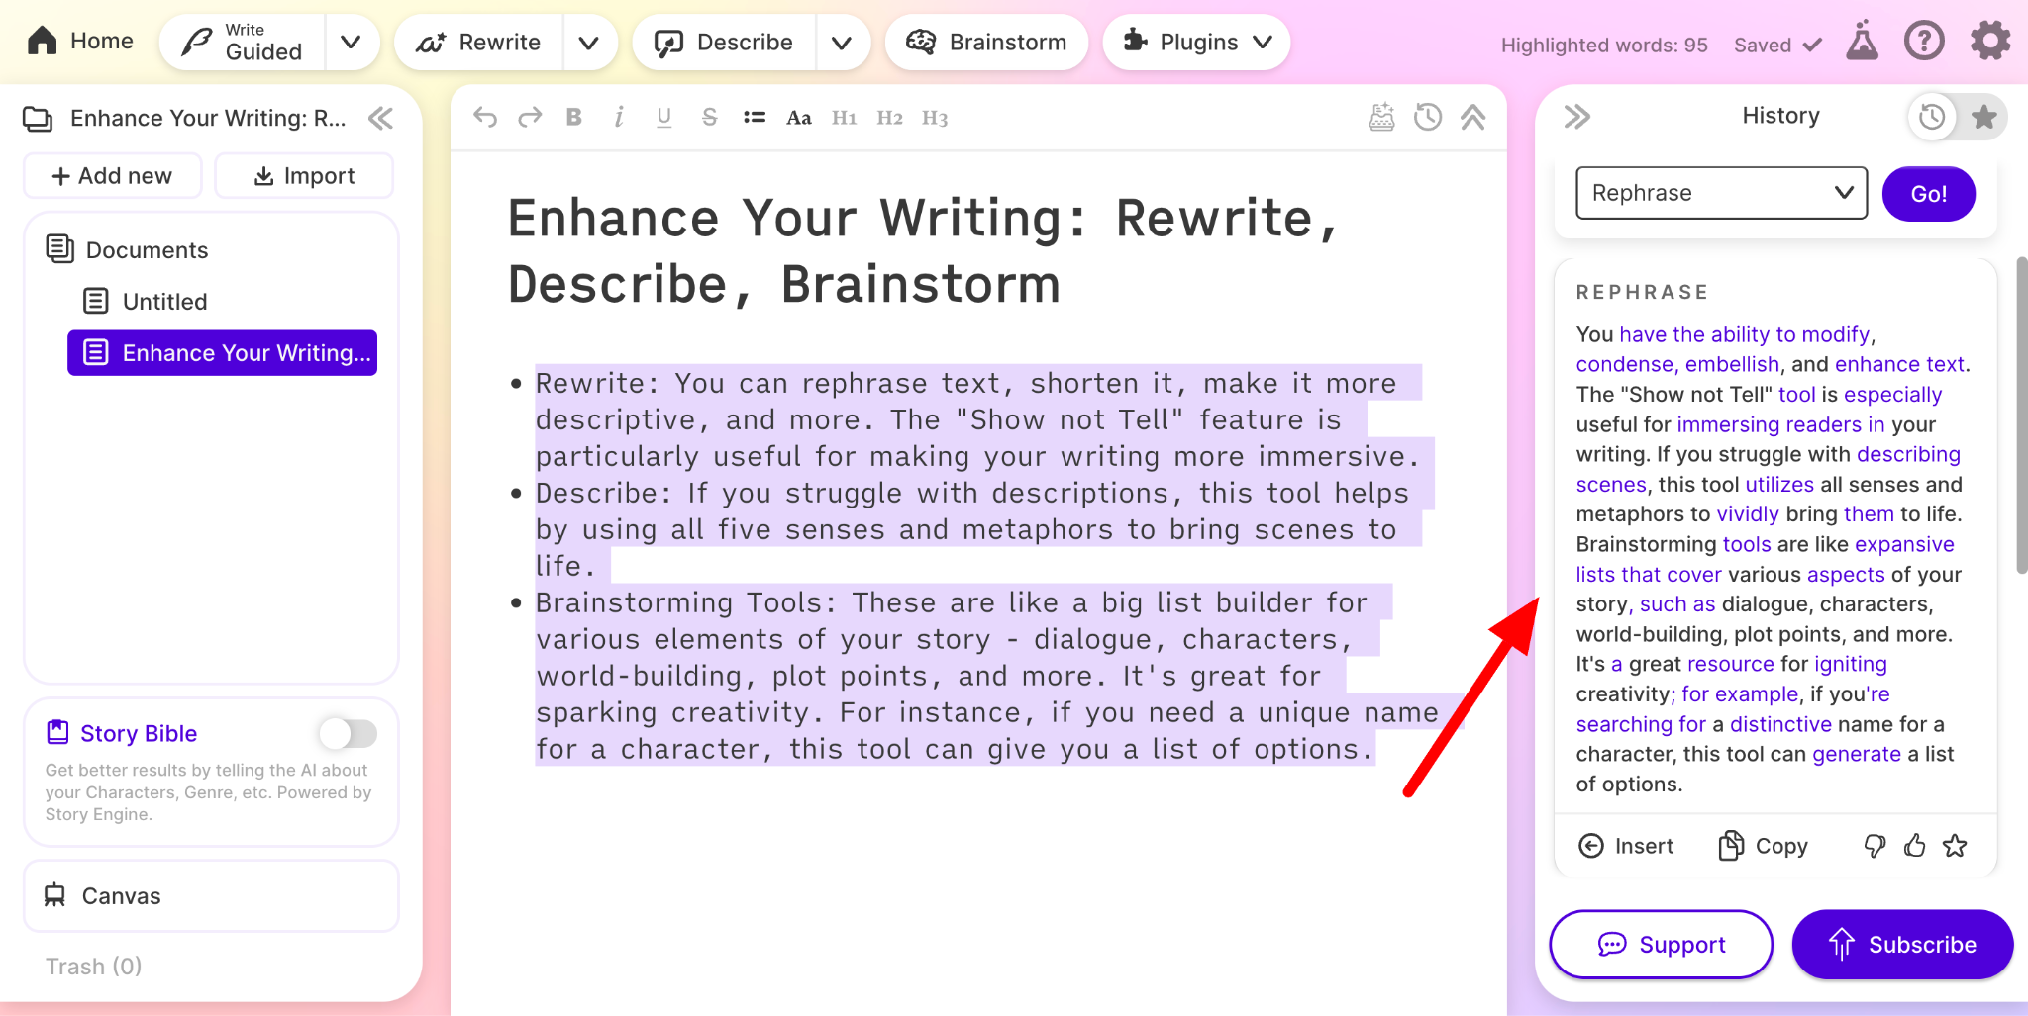Click the Undo arrow icon
Viewport: 2028px width, 1016px height.
[485, 118]
